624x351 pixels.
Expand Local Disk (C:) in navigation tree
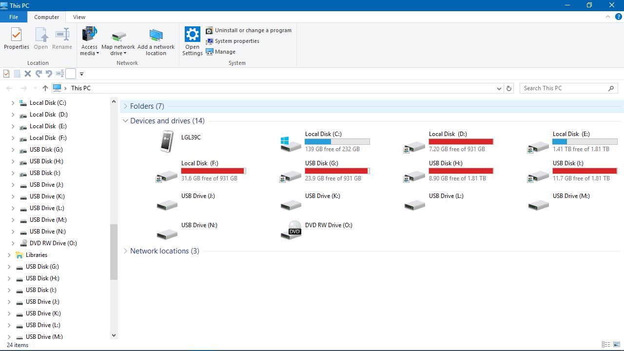pos(13,103)
